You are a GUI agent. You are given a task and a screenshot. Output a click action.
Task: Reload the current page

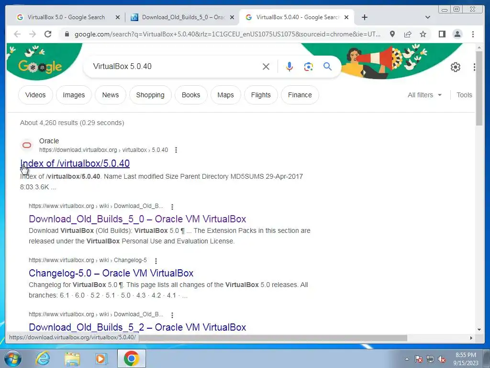48,34
